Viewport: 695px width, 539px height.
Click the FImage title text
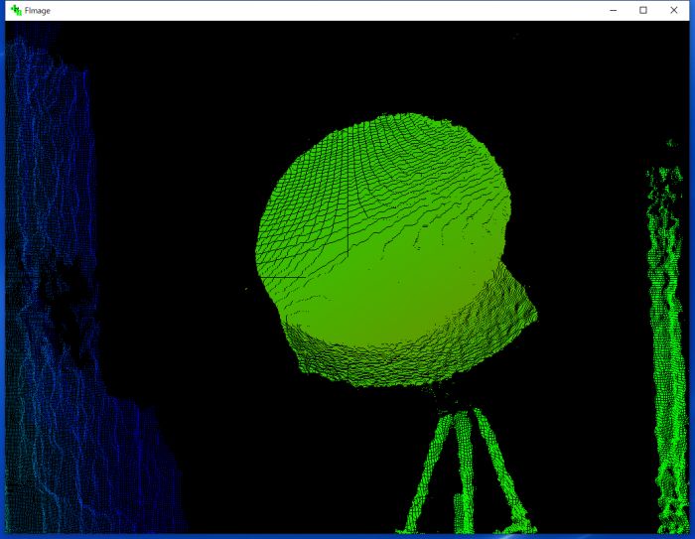tap(38, 11)
